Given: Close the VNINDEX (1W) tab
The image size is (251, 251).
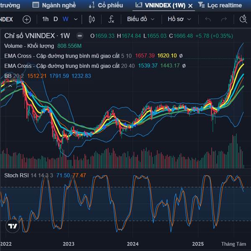Looking at the screenshot, I should (x=190, y=5).
